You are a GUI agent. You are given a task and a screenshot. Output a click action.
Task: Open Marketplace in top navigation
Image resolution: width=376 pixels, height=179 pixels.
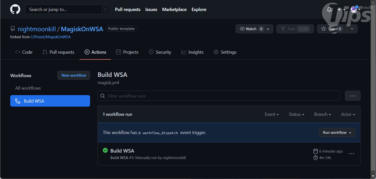tap(174, 9)
